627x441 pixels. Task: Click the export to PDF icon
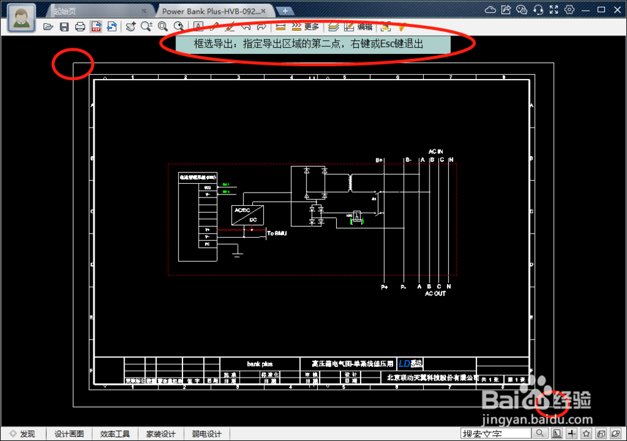pyautogui.click(x=96, y=27)
